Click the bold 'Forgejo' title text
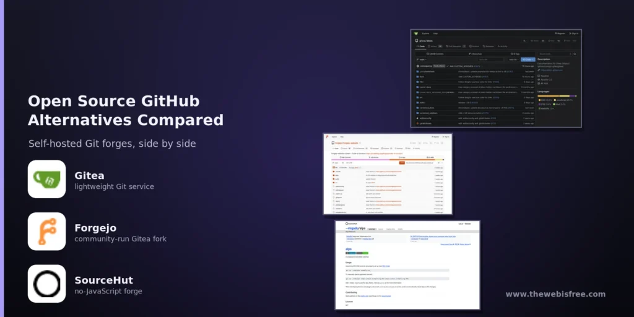Screen dimensions: 634x317 pos(95,228)
